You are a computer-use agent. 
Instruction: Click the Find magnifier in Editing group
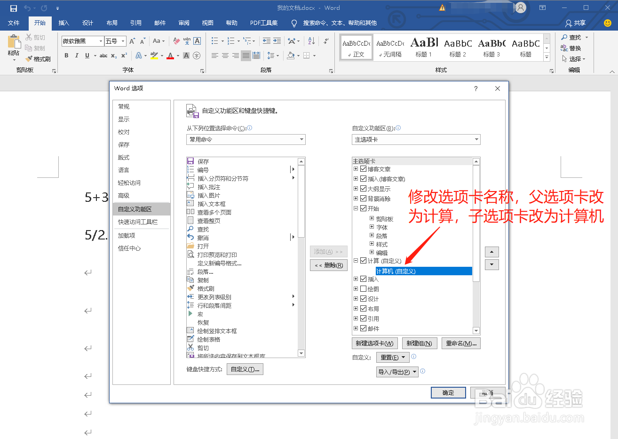tap(564, 37)
